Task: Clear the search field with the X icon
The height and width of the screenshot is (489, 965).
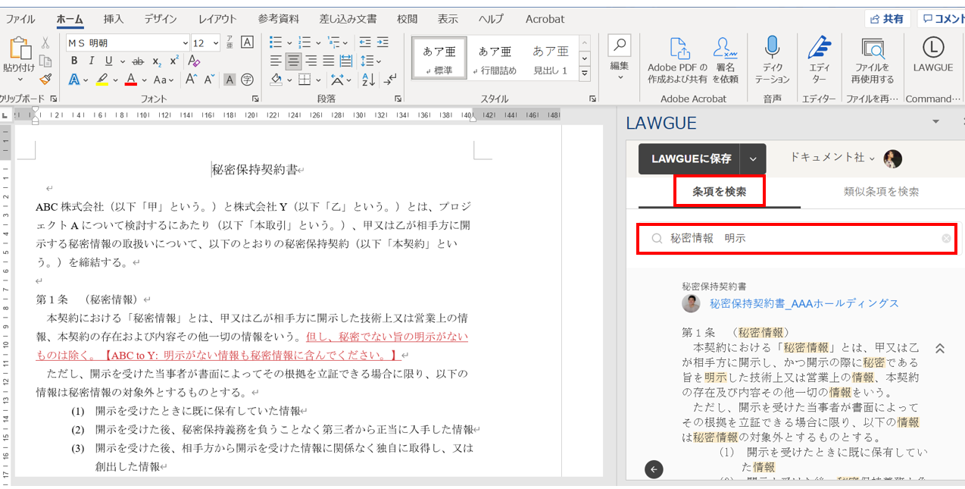Action: point(946,239)
